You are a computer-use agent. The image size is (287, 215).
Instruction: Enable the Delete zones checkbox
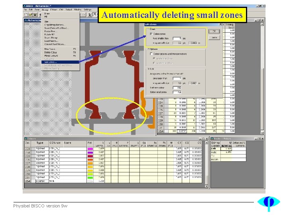(151, 34)
